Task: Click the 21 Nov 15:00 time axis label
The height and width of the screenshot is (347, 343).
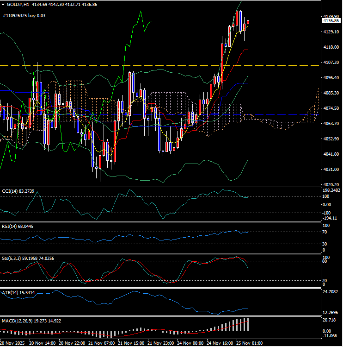Action: [131, 343]
